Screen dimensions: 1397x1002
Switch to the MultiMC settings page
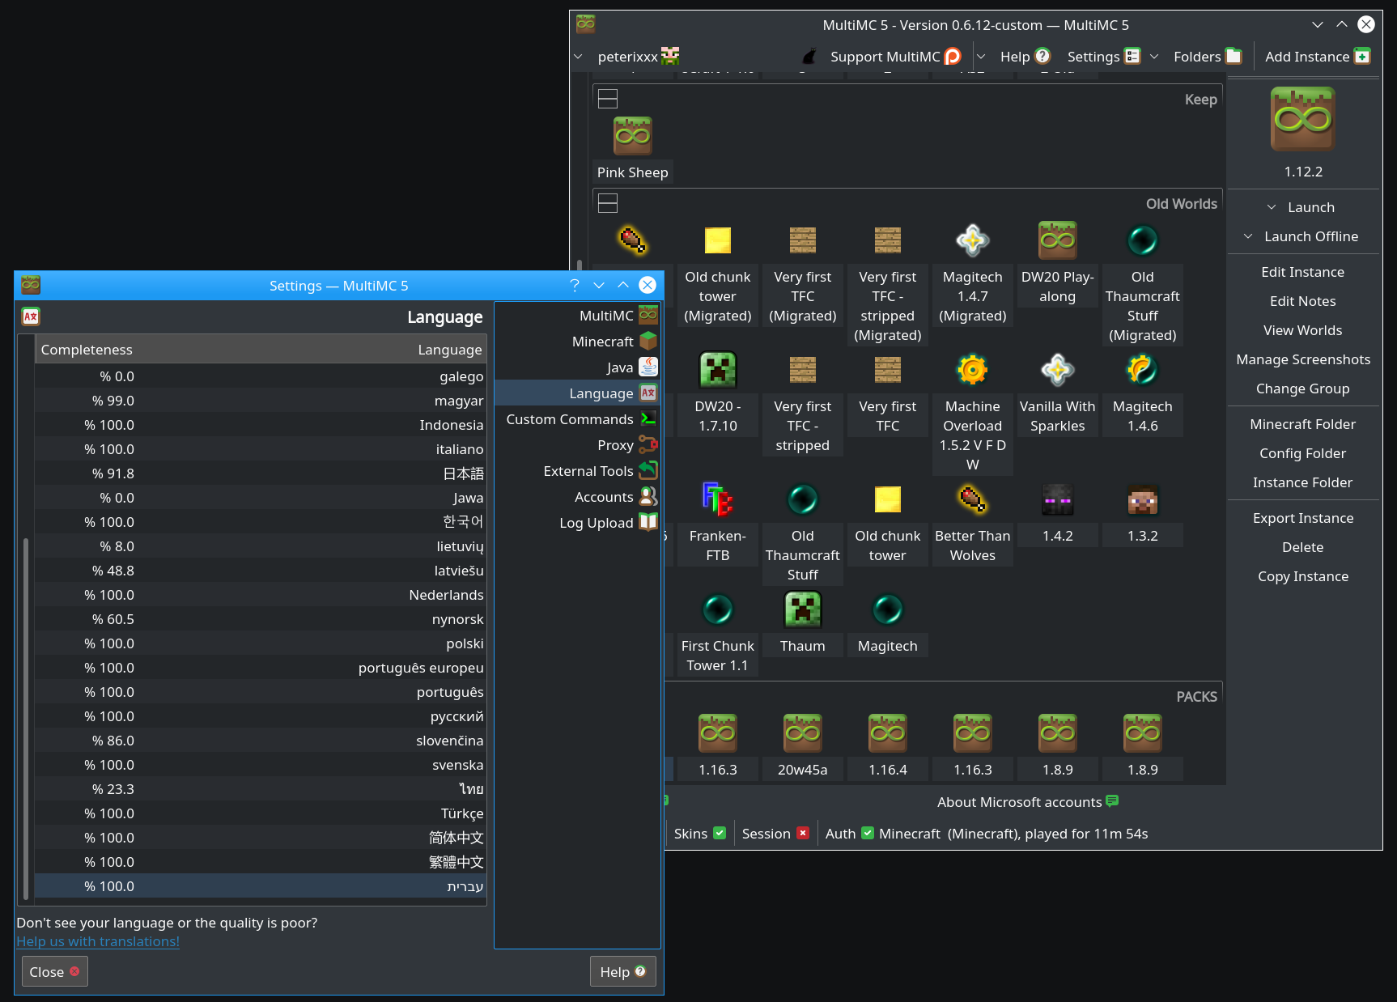[x=606, y=315]
